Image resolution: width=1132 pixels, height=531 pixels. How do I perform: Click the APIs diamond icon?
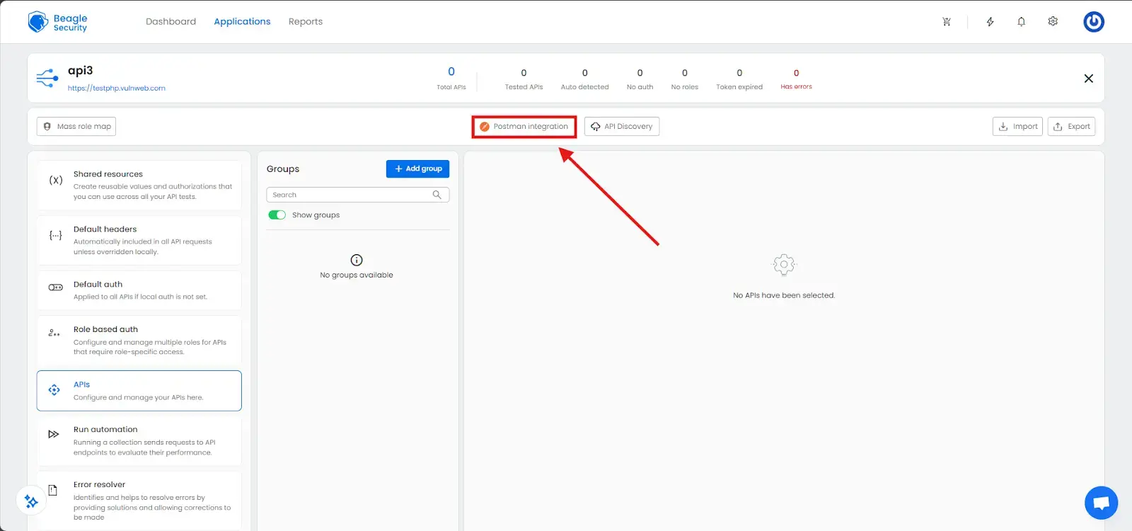pos(54,390)
